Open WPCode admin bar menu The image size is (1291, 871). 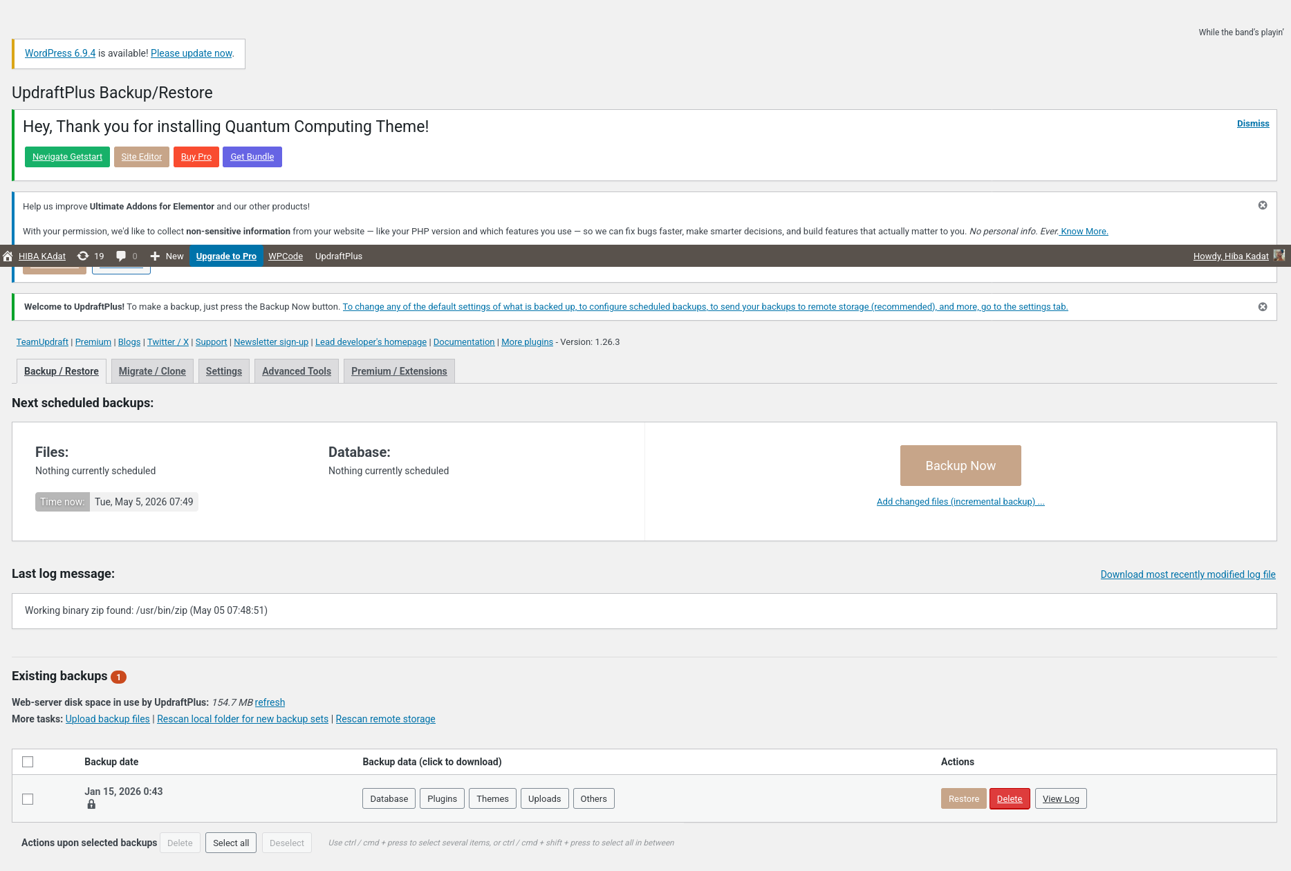coord(286,256)
